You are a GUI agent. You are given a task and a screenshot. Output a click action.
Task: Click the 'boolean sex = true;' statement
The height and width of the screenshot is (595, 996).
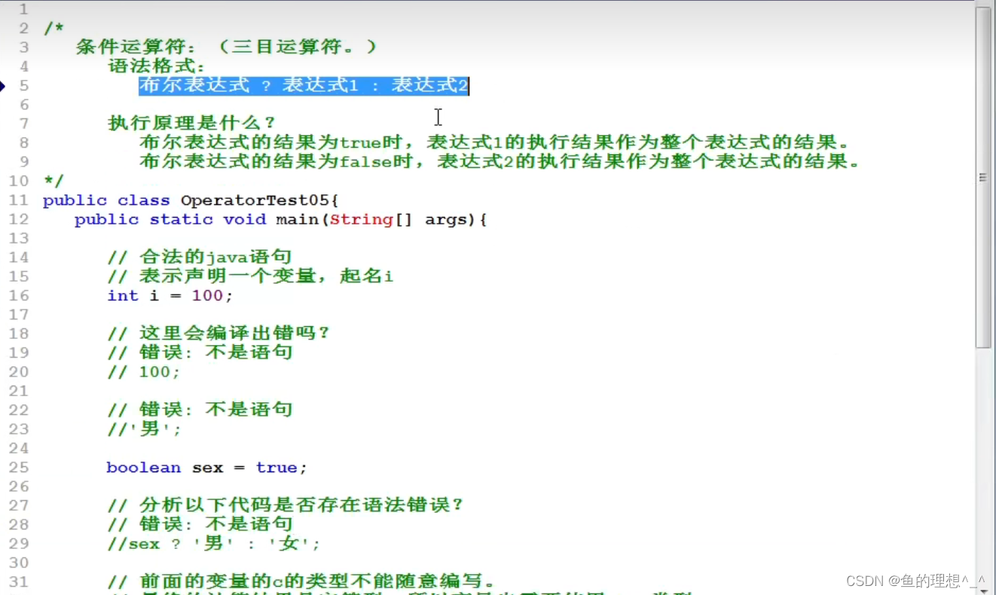207,467
